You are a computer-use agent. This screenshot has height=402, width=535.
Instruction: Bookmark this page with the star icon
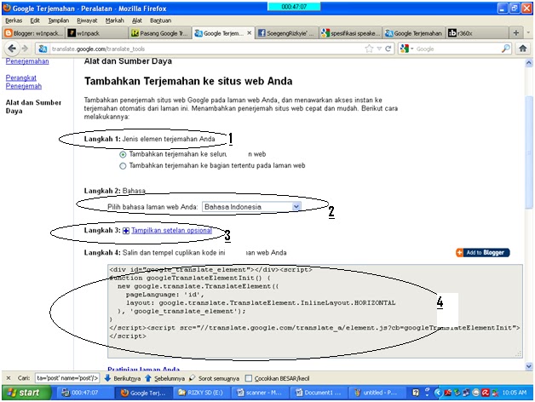click(369, 49)
